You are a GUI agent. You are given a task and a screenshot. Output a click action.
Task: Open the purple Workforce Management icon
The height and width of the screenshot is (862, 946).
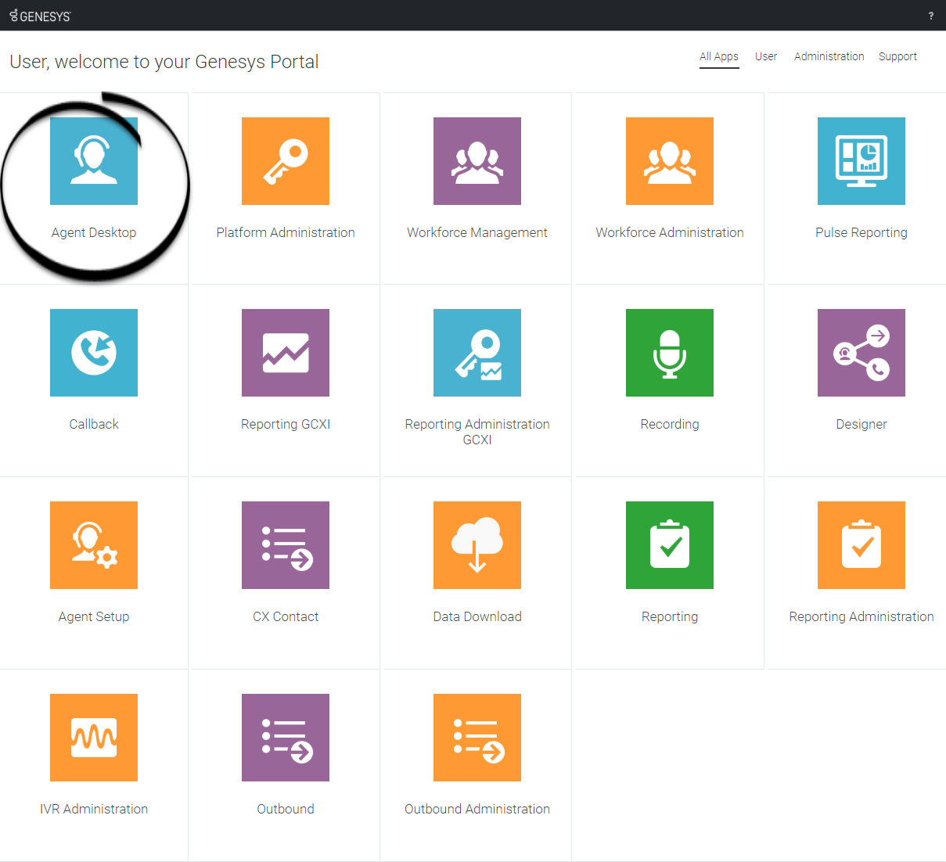(x=477, y=161)
